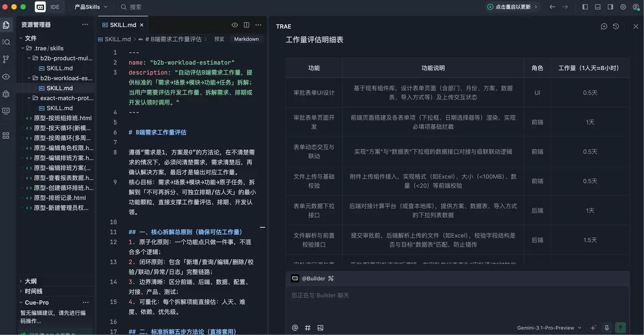Screen dimensions: 644x335
Task: Expand the 大纲 outline section
Action: click(x=30, y=281)
